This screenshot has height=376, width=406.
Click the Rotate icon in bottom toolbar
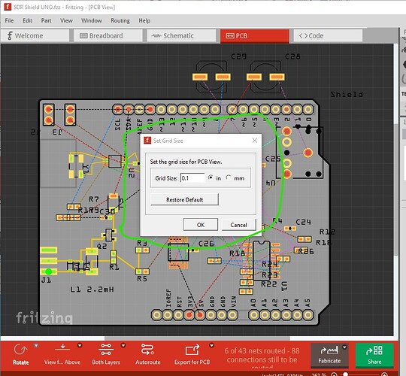point(21,350)
